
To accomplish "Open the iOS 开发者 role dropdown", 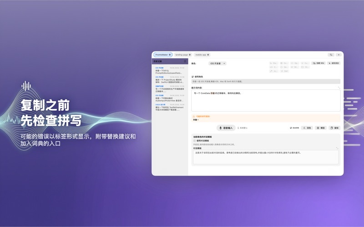I will [217, 64].
